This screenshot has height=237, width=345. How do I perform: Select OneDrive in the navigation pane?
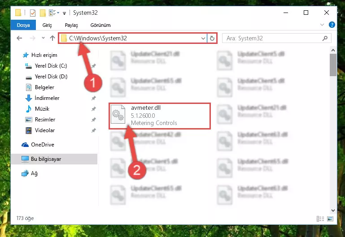pyautogui.click(x=43, y=145)
